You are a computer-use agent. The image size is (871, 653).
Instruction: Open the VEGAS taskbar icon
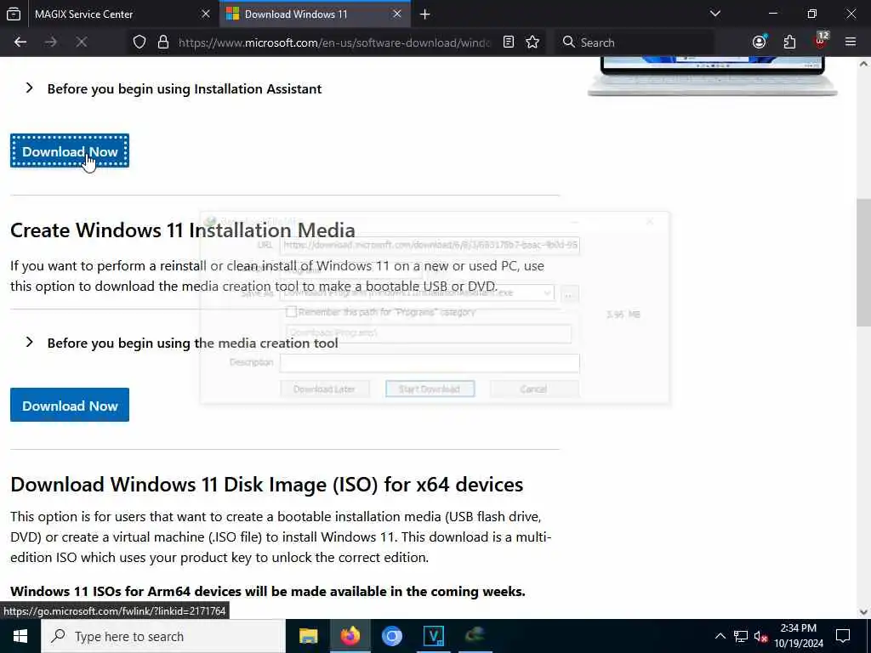(433, 636)
